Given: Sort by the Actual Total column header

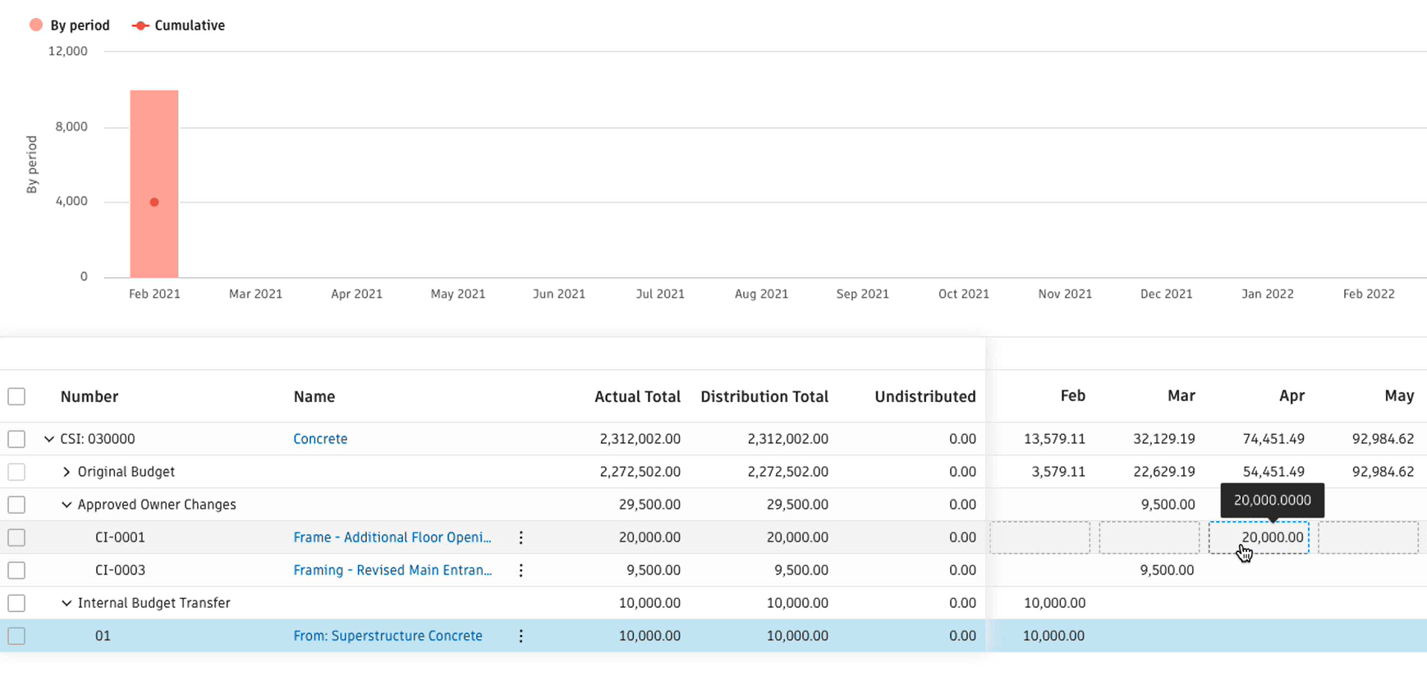Looking at the screenshot, I should [x=637, y=396].
